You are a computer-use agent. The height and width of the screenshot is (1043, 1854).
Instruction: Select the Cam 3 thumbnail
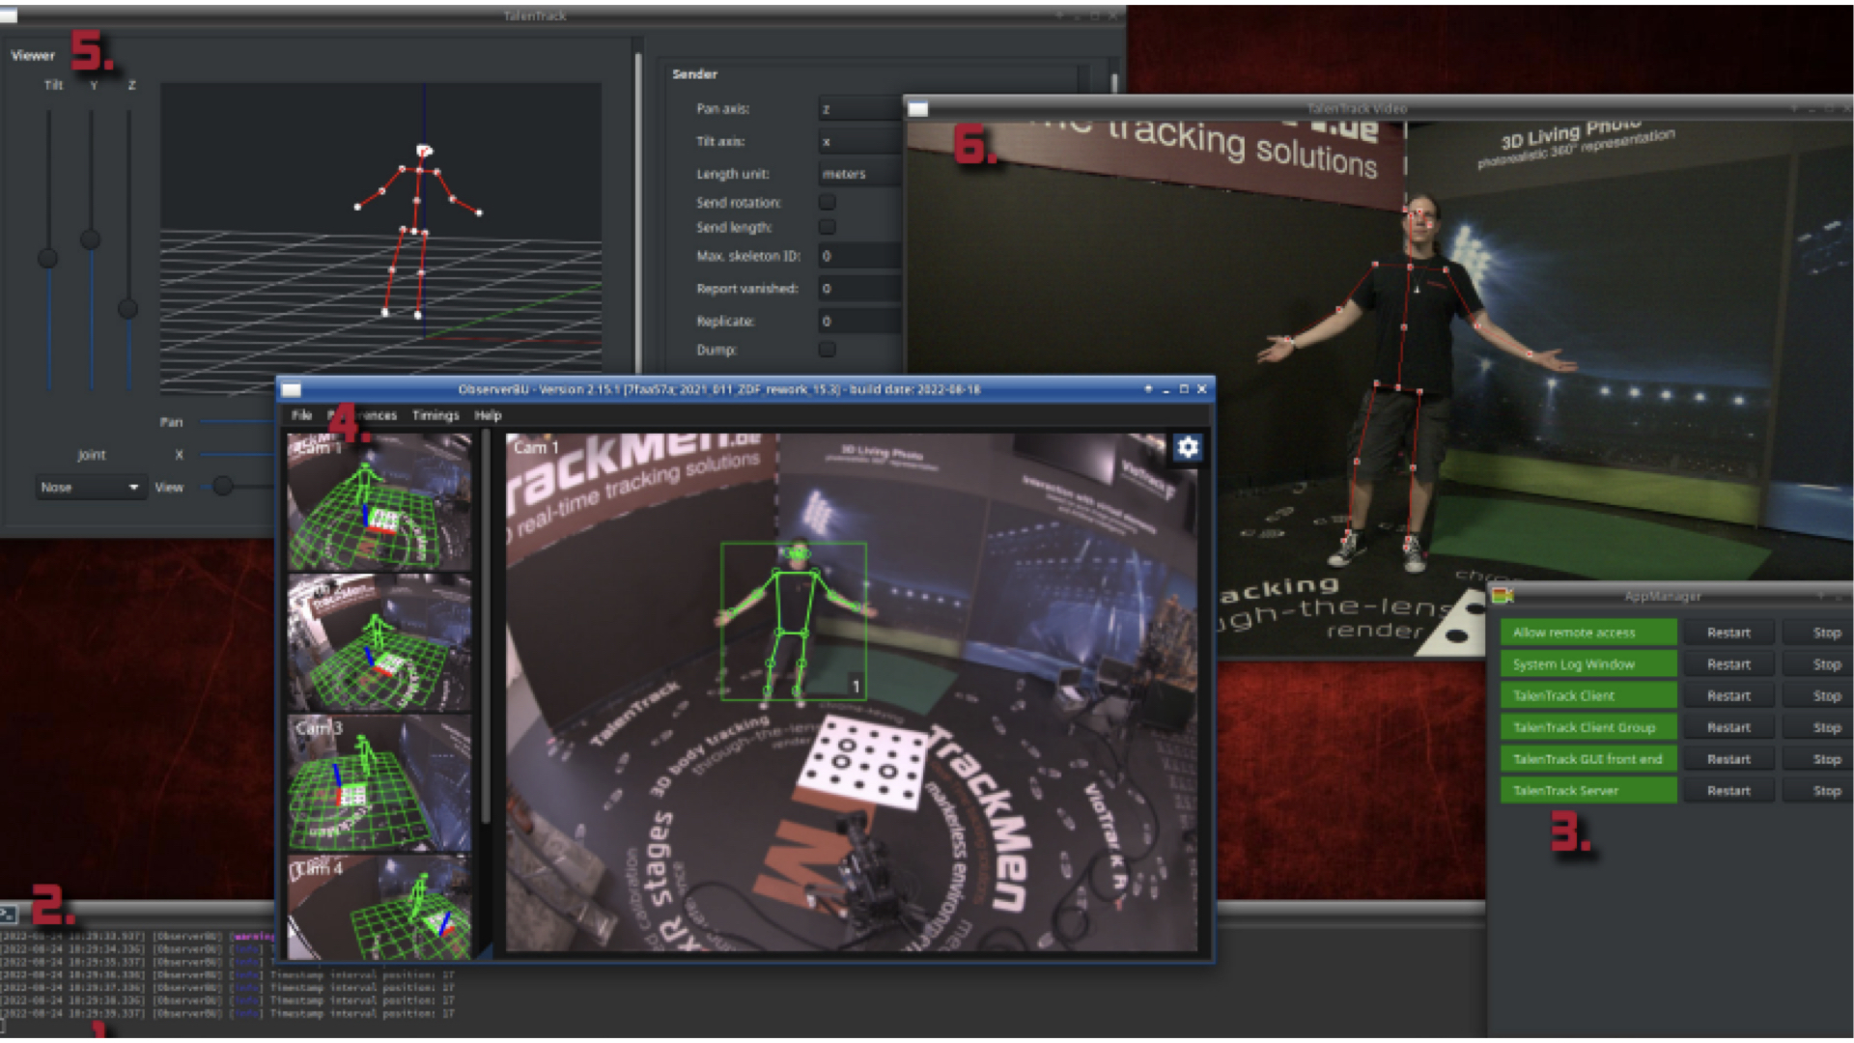[379, 782]
